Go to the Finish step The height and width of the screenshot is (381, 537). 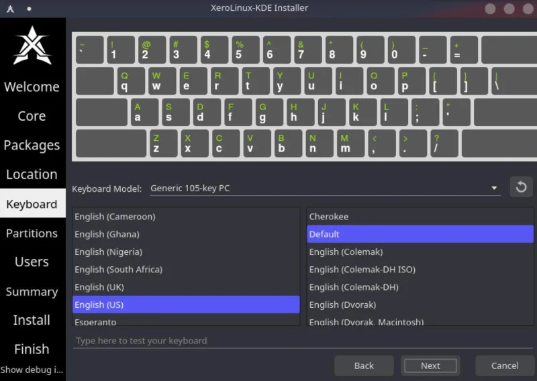32,349
